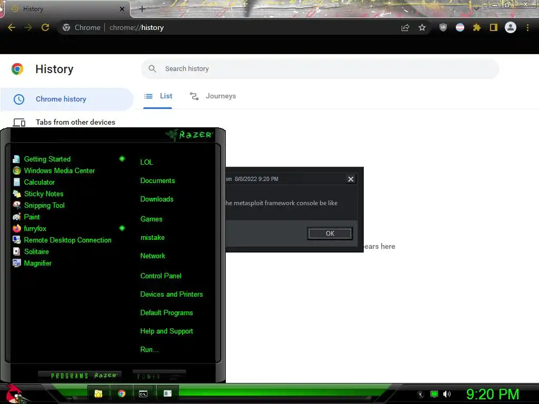This screenshot has width=539, height=404.
Task: Open Default Programs
Action: 166,313
